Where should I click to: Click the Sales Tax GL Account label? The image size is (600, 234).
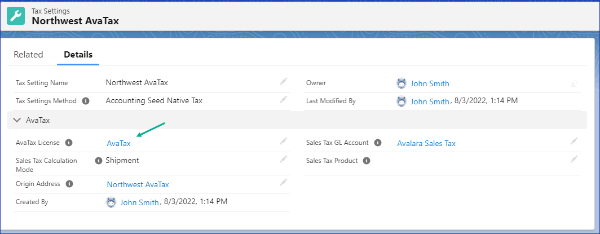pos(337,143)
